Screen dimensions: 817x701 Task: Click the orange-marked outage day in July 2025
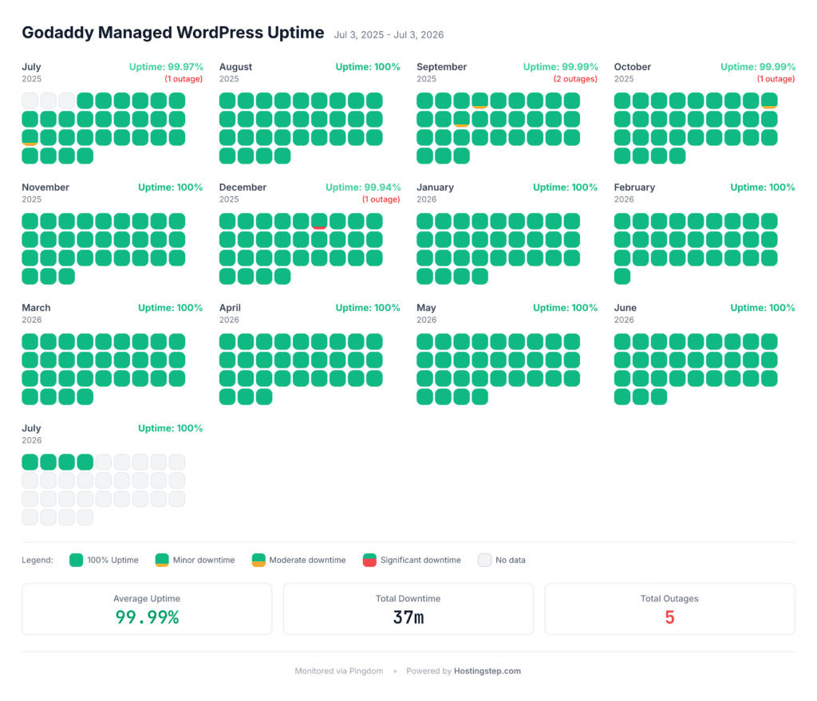tap(30, 137)
